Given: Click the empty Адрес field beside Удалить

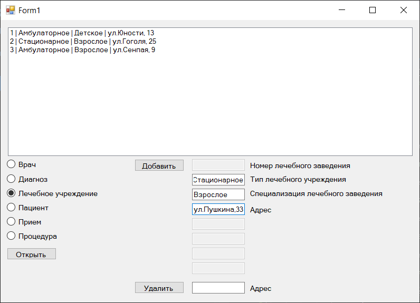Looking at the screenshot, I should 218,288.
